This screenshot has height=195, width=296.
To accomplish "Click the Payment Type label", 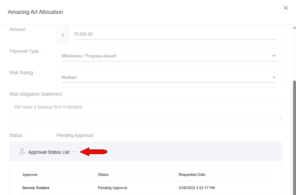I will click(x=26, y=51).
